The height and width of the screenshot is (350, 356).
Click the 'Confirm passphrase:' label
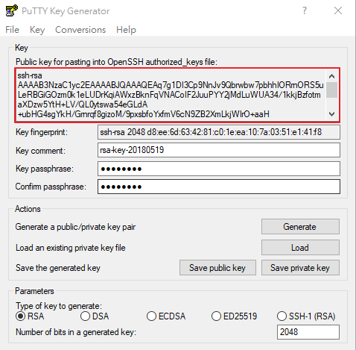coord(51,187)
